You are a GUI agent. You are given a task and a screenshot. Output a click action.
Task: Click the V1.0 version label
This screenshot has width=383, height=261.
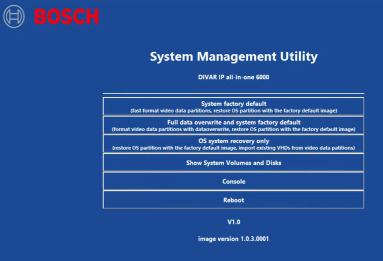[x=234, y=222]
